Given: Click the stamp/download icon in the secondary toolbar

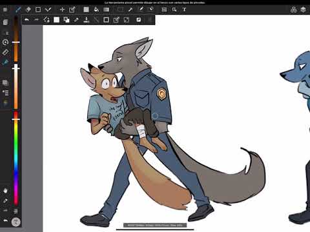Looking at the screenshot, I should [87, 20].
